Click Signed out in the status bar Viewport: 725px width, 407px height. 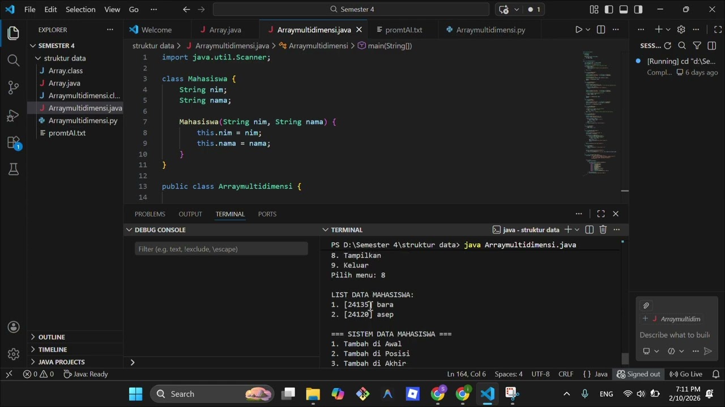click(638, 374)
